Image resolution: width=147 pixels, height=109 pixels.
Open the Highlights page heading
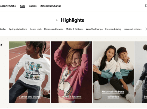[x=72, y=20]
